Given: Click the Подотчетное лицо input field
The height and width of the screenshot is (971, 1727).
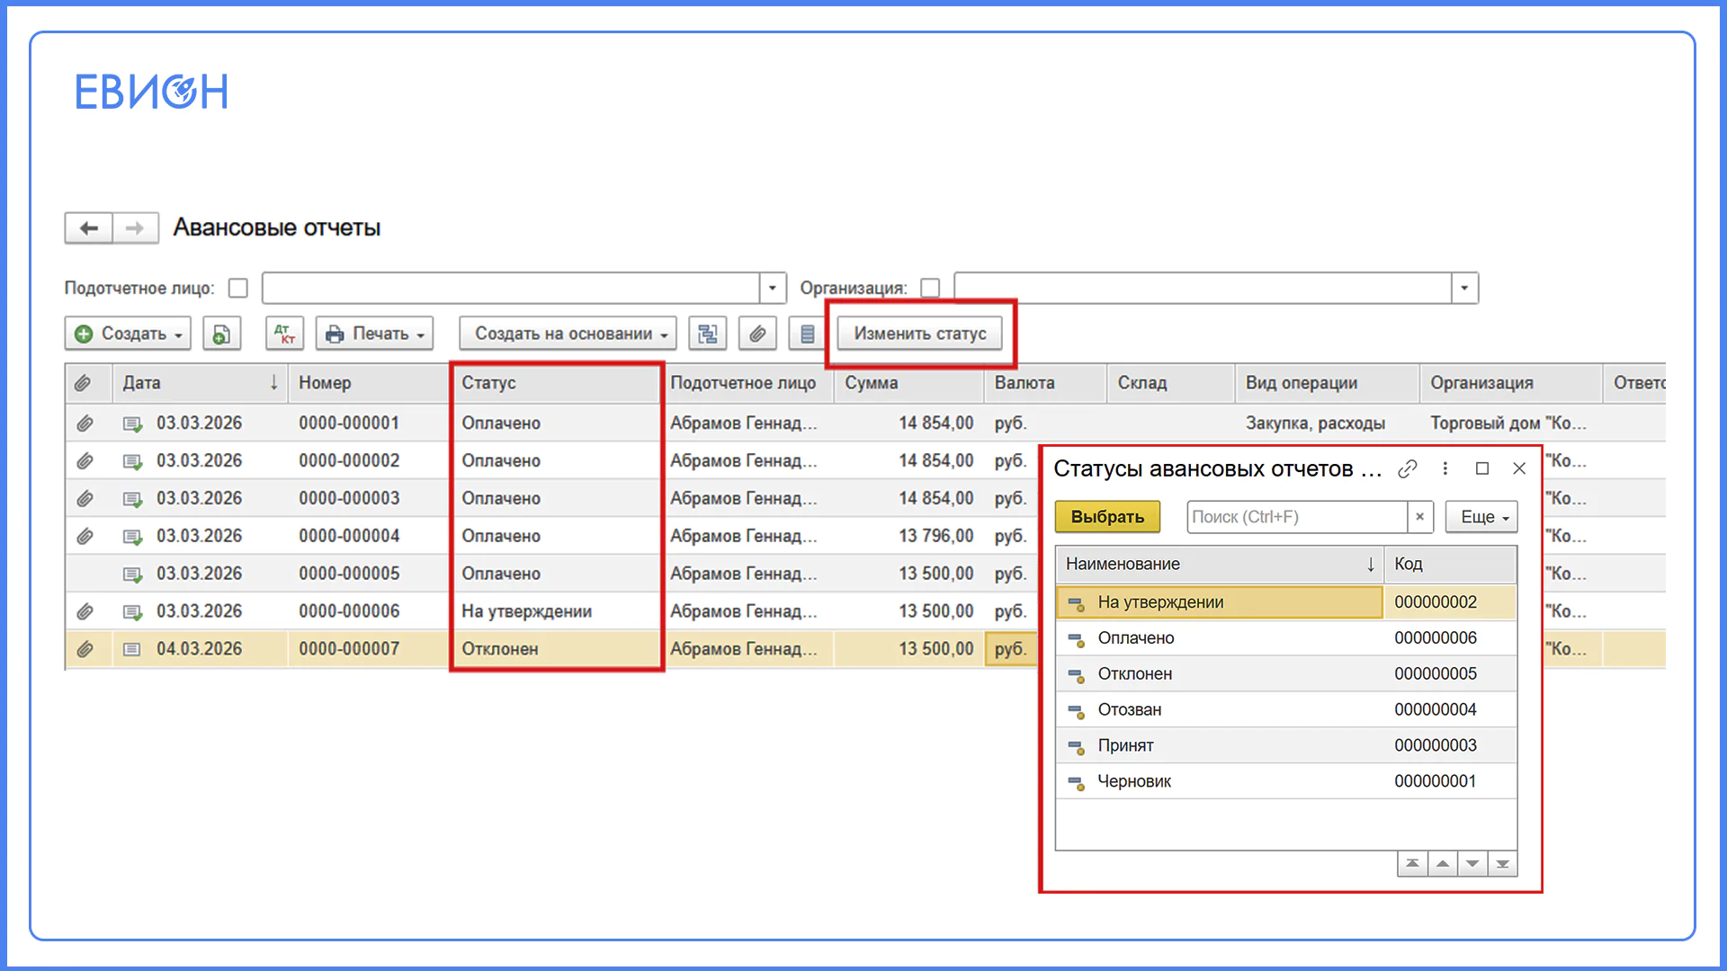Looking at the screenshot, I should pos(511,288).
